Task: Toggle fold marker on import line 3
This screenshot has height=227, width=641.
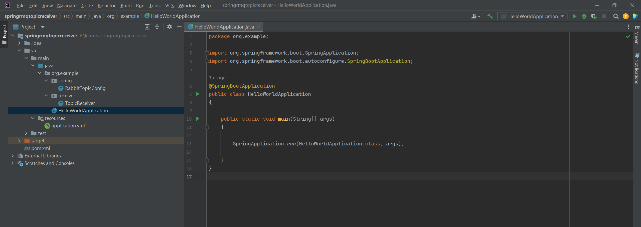Action: (x=207, y=53)
